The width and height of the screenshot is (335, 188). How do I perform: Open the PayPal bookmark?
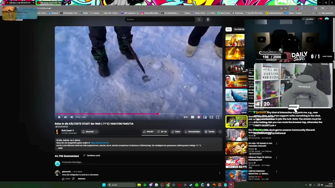(x=84, y=13)
